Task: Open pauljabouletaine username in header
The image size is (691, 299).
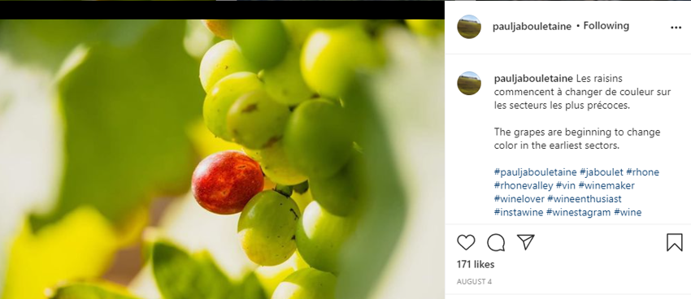Action: click(x=532, y=27)
